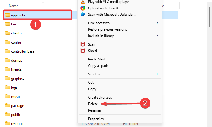Click the ShareX upload icon
Screen dimensions: 212x127
point(83,8)
